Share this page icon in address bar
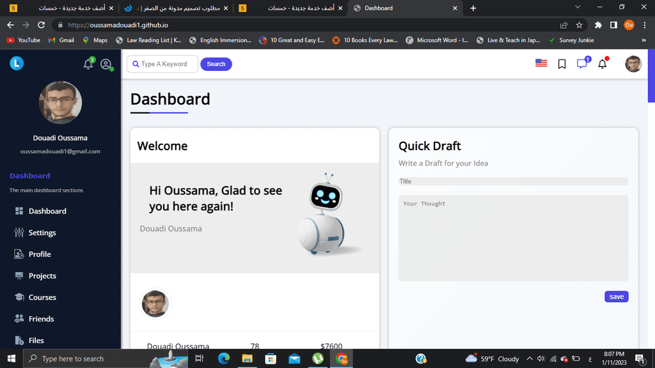Viewport: 655px width, 368px height. coord(564,25)
